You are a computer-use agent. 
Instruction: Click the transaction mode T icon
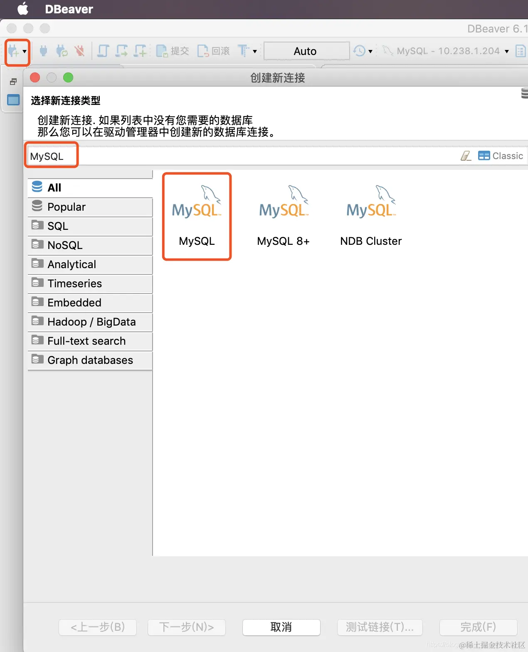click(244, 51)
